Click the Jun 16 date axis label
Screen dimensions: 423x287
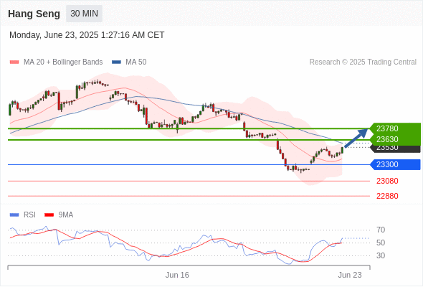click(x=177, y=275)
